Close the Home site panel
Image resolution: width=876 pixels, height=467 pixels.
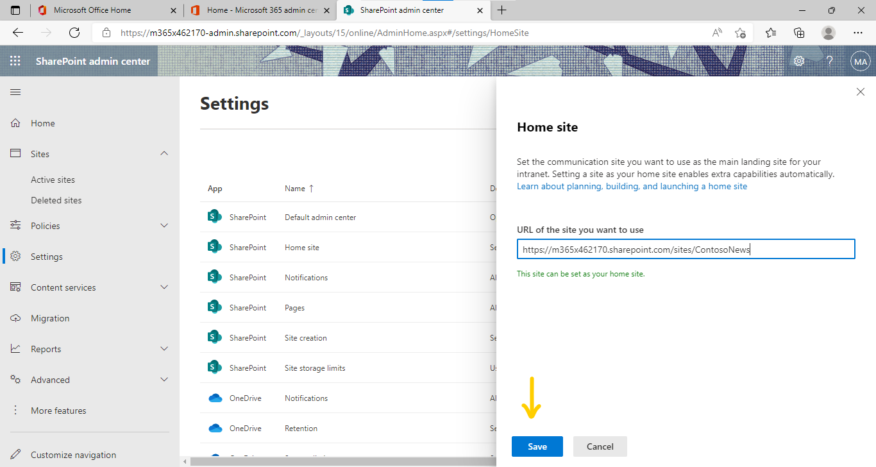[861, 92]
